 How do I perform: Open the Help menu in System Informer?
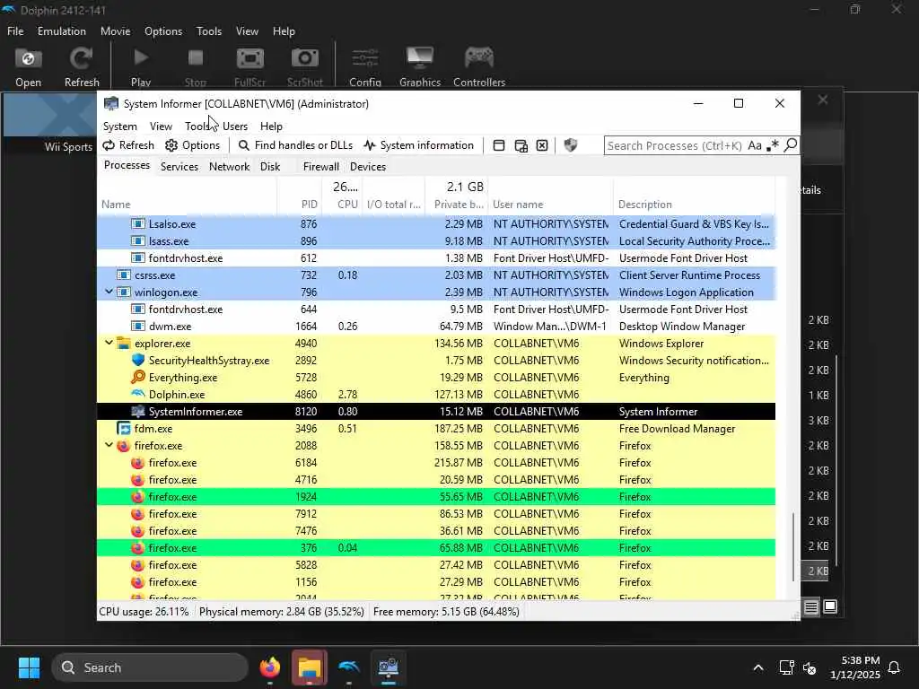click(x=271, y=126)
